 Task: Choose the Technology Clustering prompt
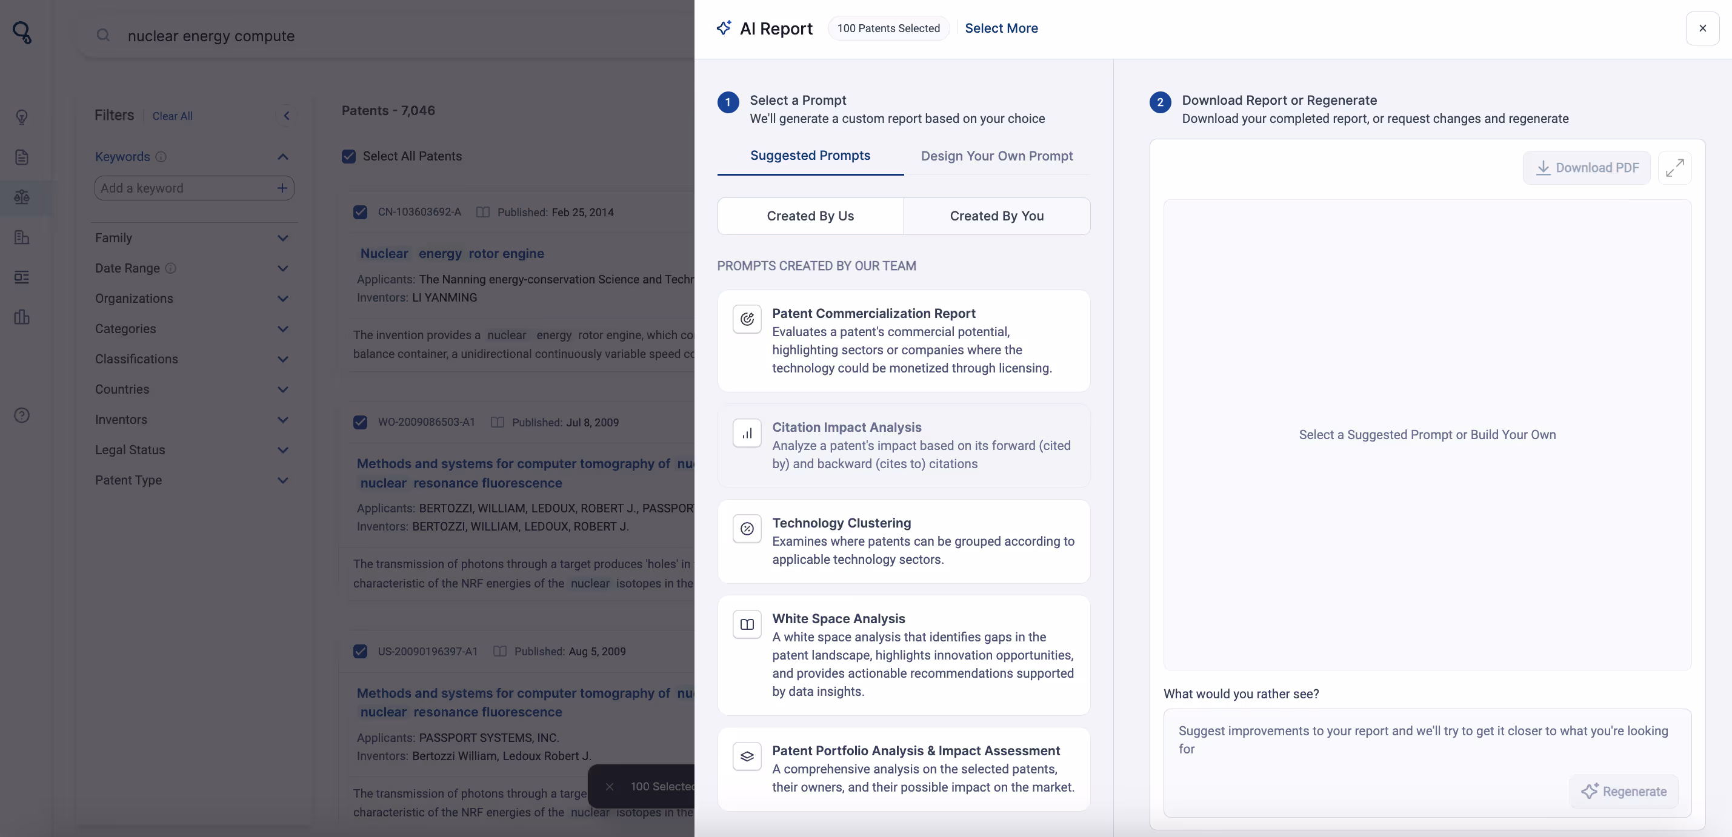(904, 541)
